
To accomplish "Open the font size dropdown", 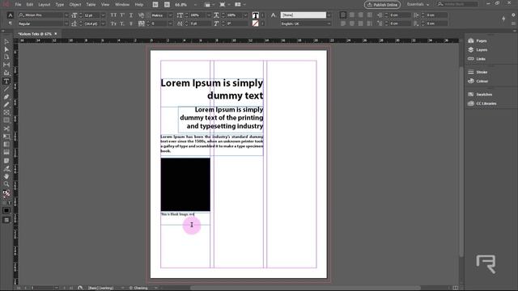I will click(x=103, y=15).
